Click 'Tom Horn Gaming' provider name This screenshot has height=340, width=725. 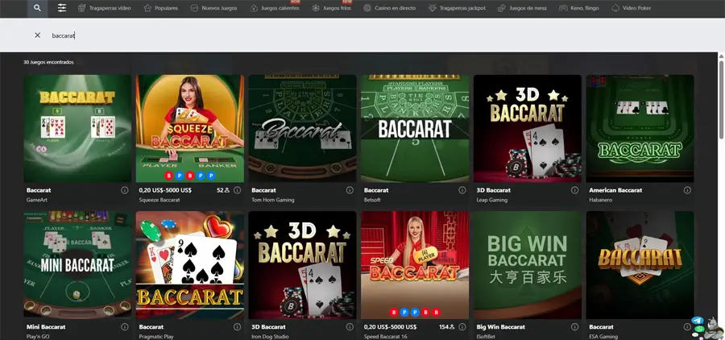click(273, 200)
